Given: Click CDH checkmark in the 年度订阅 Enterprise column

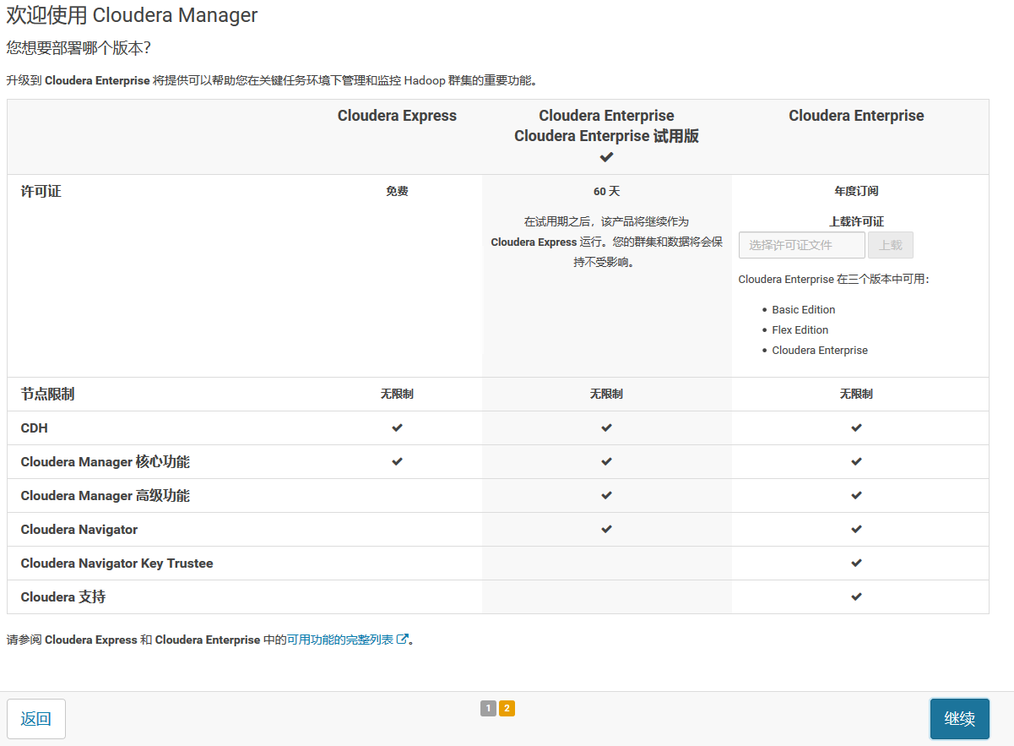Looking at the screenshot, I should [x=856, y=427].
